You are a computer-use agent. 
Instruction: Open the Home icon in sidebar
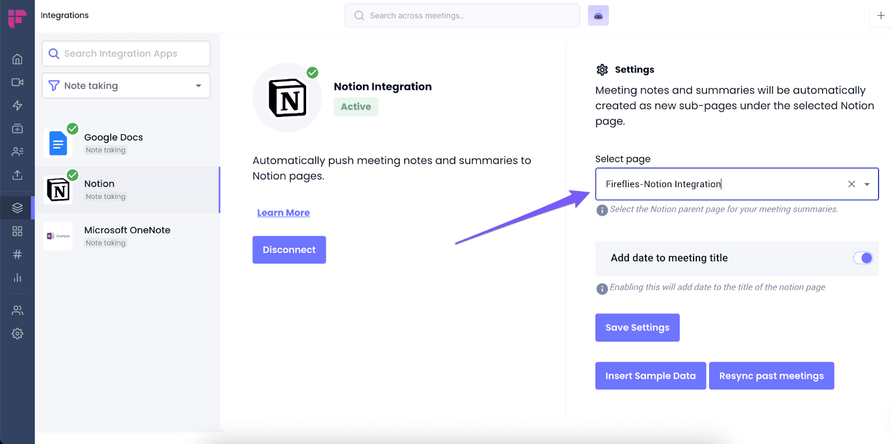pyautogui.click(x=17, y=59)
